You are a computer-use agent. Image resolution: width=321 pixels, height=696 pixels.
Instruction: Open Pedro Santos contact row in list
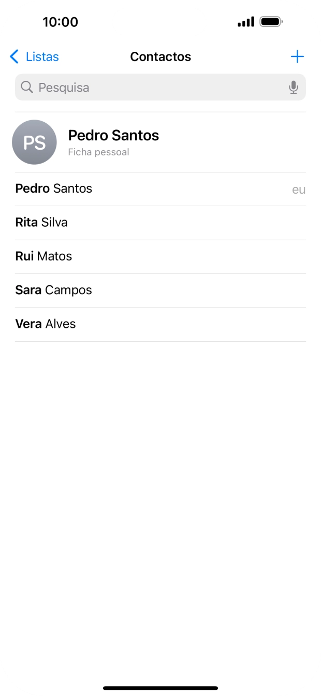[x=54, y=189]
